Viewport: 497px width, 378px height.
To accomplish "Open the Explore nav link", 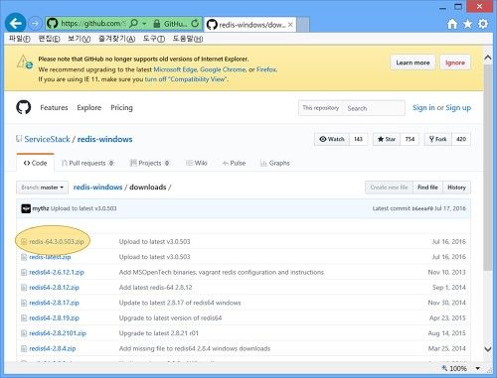I will click(x=89, y=107).
